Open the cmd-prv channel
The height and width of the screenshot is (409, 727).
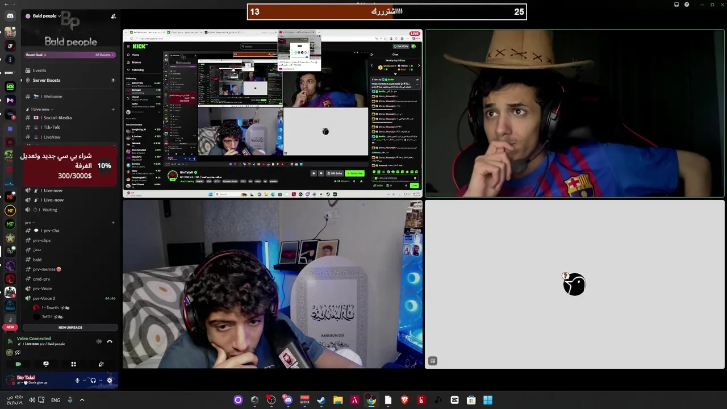click(x=70, y=279)
